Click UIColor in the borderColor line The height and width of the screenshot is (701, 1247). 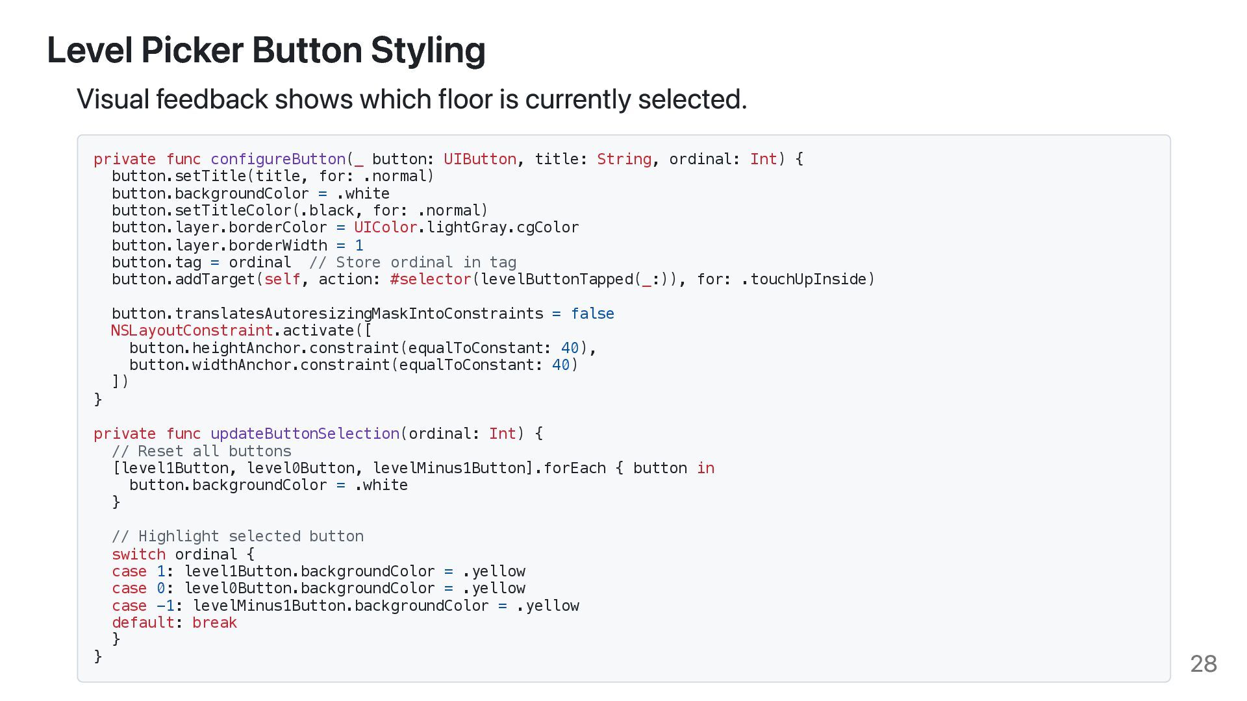point(385,227)
